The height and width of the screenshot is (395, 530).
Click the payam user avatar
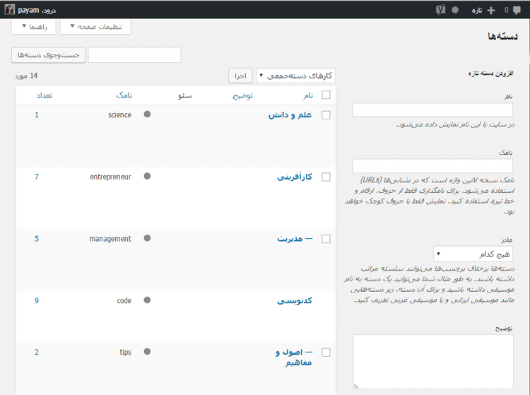tap(9, 9)
